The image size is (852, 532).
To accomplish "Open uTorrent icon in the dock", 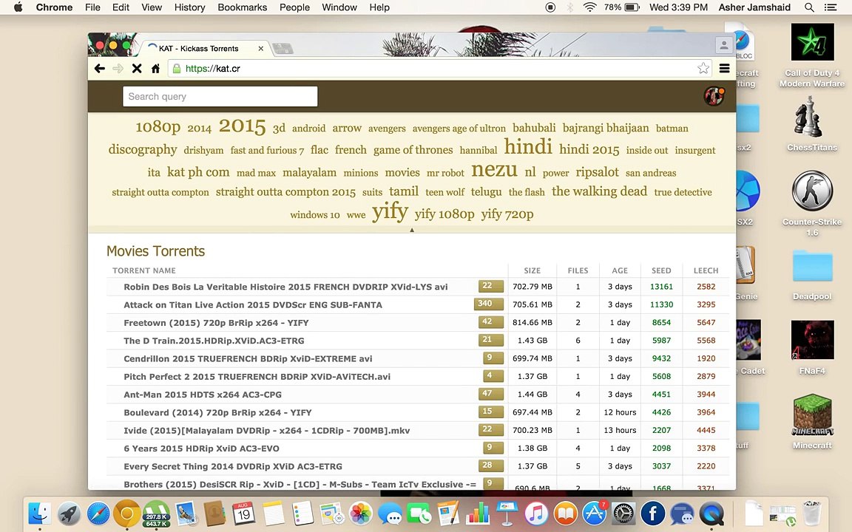I will point(157,513).
